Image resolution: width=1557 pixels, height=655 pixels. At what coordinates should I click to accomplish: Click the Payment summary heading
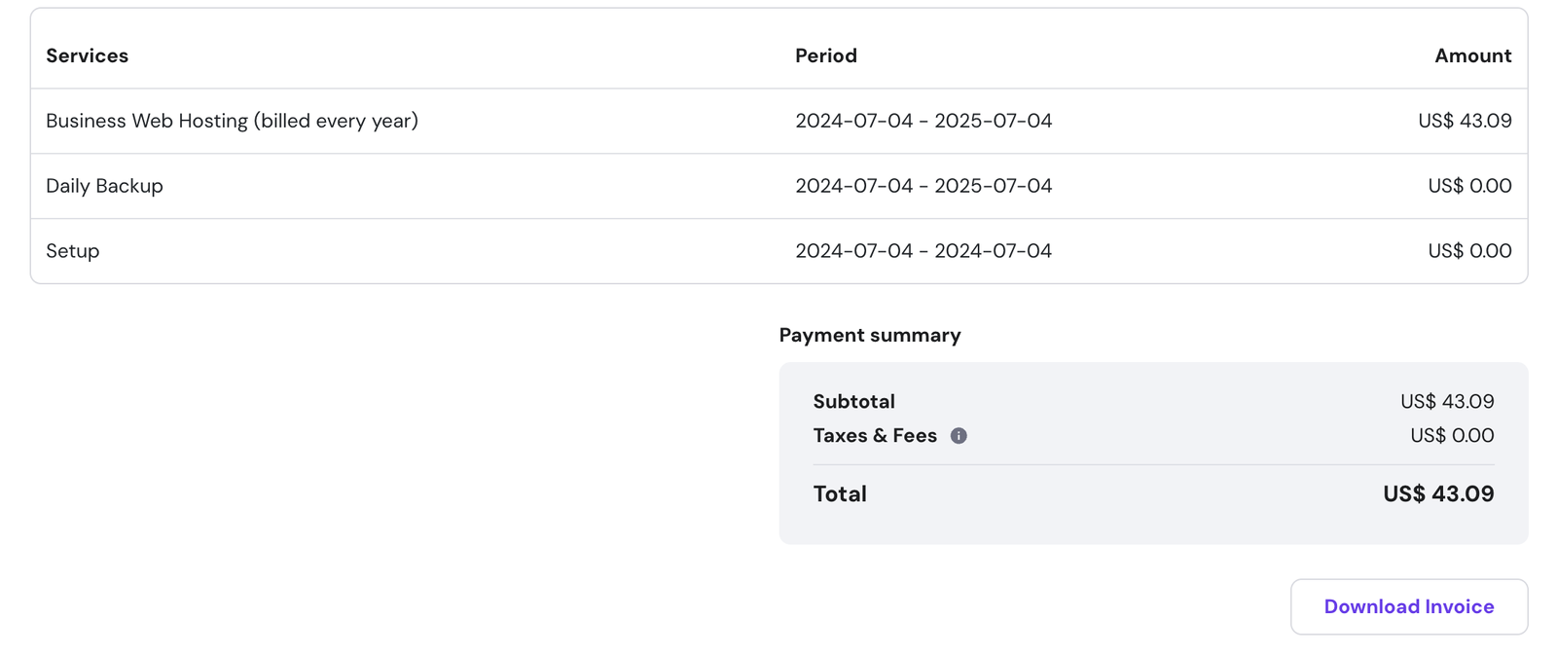(869, 335)
